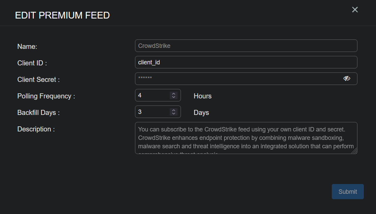Click the Polling Frequency number input
Viewport: 376px width, 214px height.
coord(152,95)
